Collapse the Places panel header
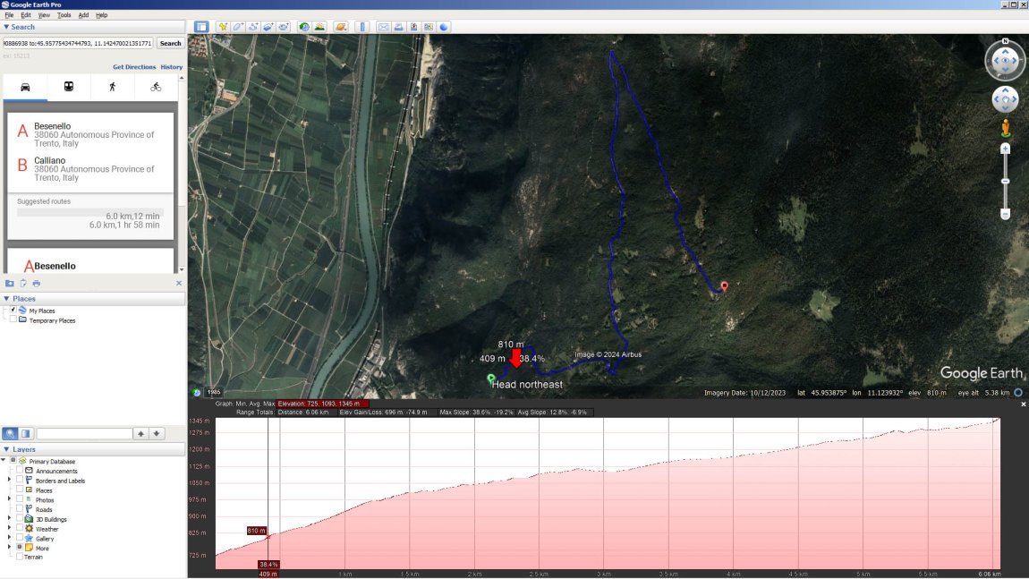 point(6,299)
